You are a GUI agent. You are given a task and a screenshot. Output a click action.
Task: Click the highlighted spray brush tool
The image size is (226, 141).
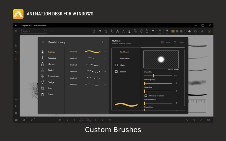pyautogui.click(x=129, y=31)
